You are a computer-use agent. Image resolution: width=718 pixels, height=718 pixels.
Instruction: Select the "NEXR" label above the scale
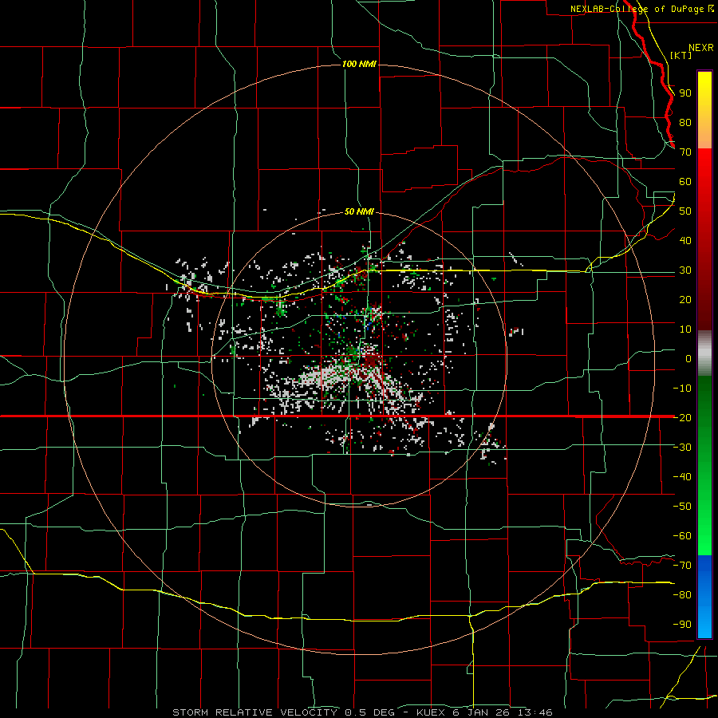[701, 48]
